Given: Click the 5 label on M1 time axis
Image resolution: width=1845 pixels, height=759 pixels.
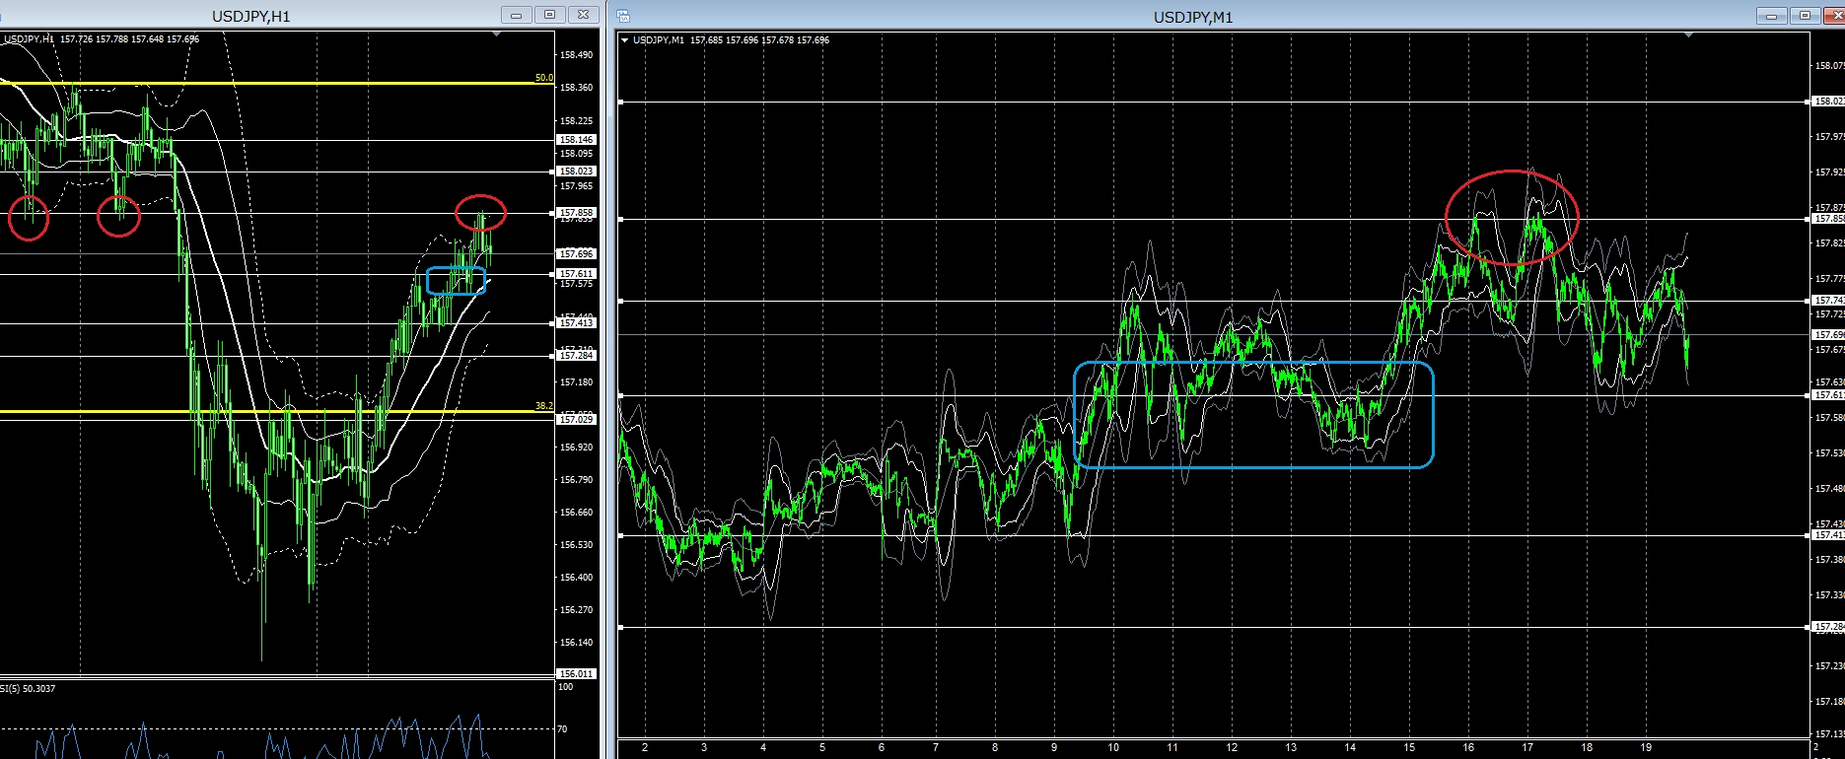Looking at the screenshot, I should click(822, 747).
